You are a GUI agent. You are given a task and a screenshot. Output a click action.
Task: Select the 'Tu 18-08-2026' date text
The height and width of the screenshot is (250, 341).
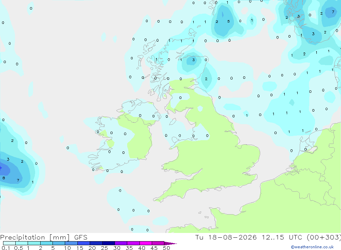(x=226, y=237)
